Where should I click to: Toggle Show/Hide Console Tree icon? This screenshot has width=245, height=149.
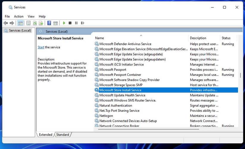tap(20, 23)
